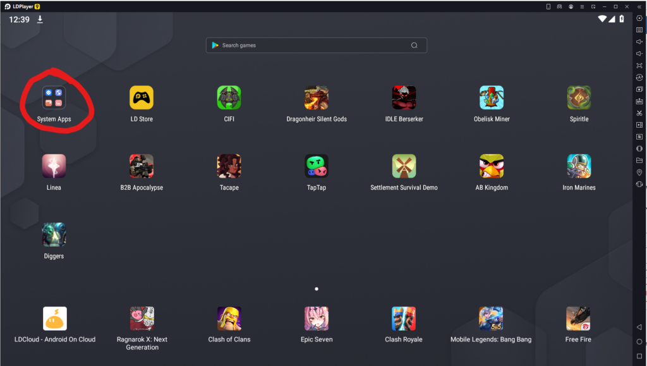This screenshot has width=647, height=366.
Task: Open the TapTap app
Action: pyautogui.click(x=317, y=166)
